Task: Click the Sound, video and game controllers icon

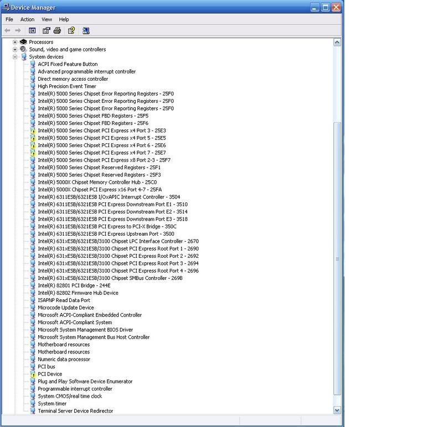Action: point(23,49)
